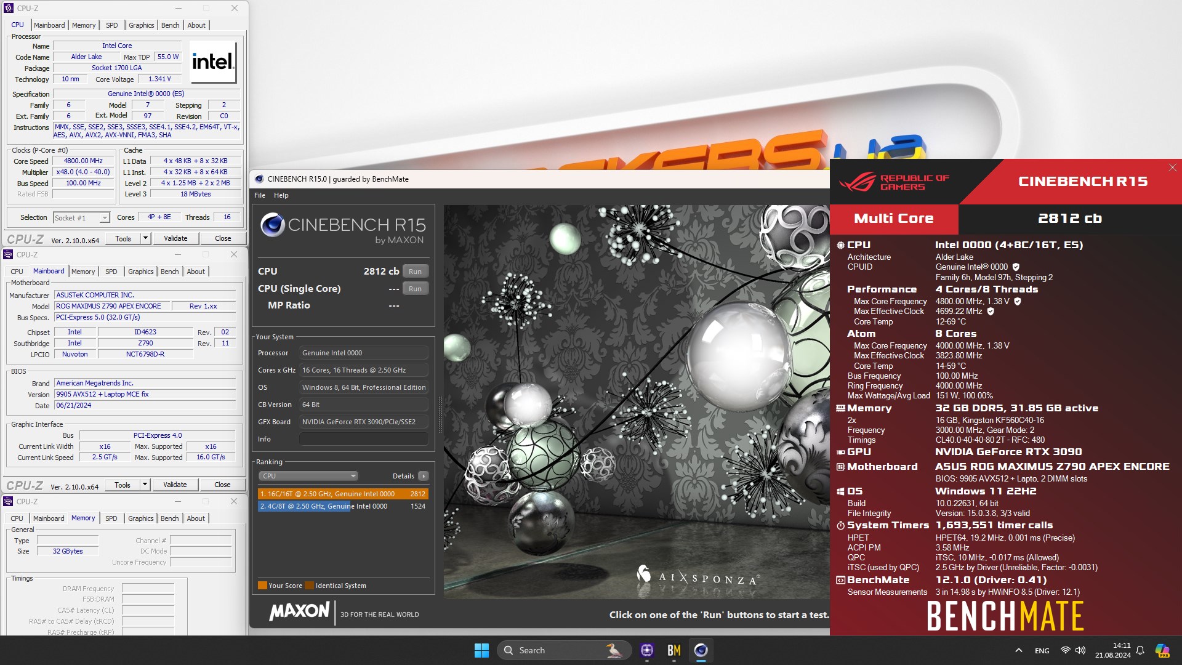Click the ROG Republic of Gamers logo
This screenshot has height=665, width=1182.
tap(894, 182)
